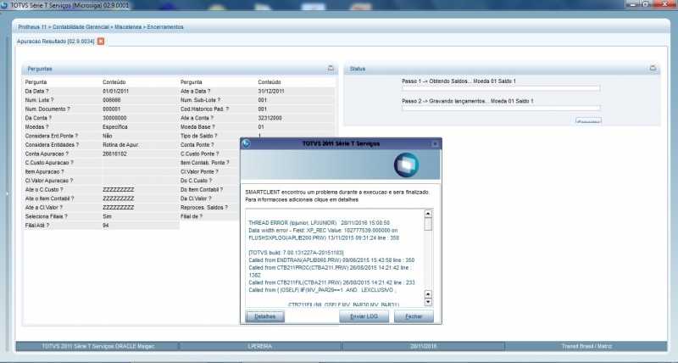This screenshot has width=678, height=363.
Task: Select the Ate o Item Contabil ? value ZZZZZZZZZ
Action: (x=119, y=198)
